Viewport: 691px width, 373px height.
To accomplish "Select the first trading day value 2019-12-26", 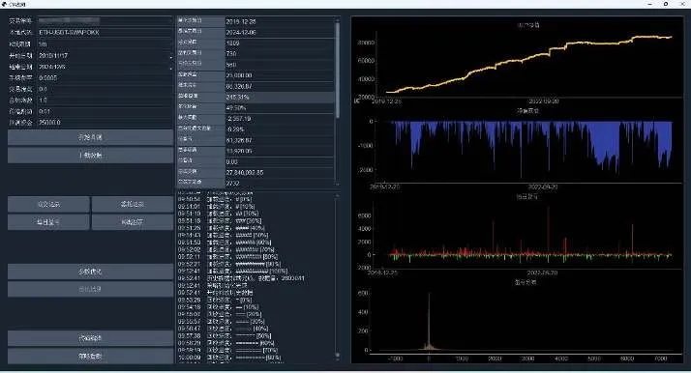I will point(280,21).
